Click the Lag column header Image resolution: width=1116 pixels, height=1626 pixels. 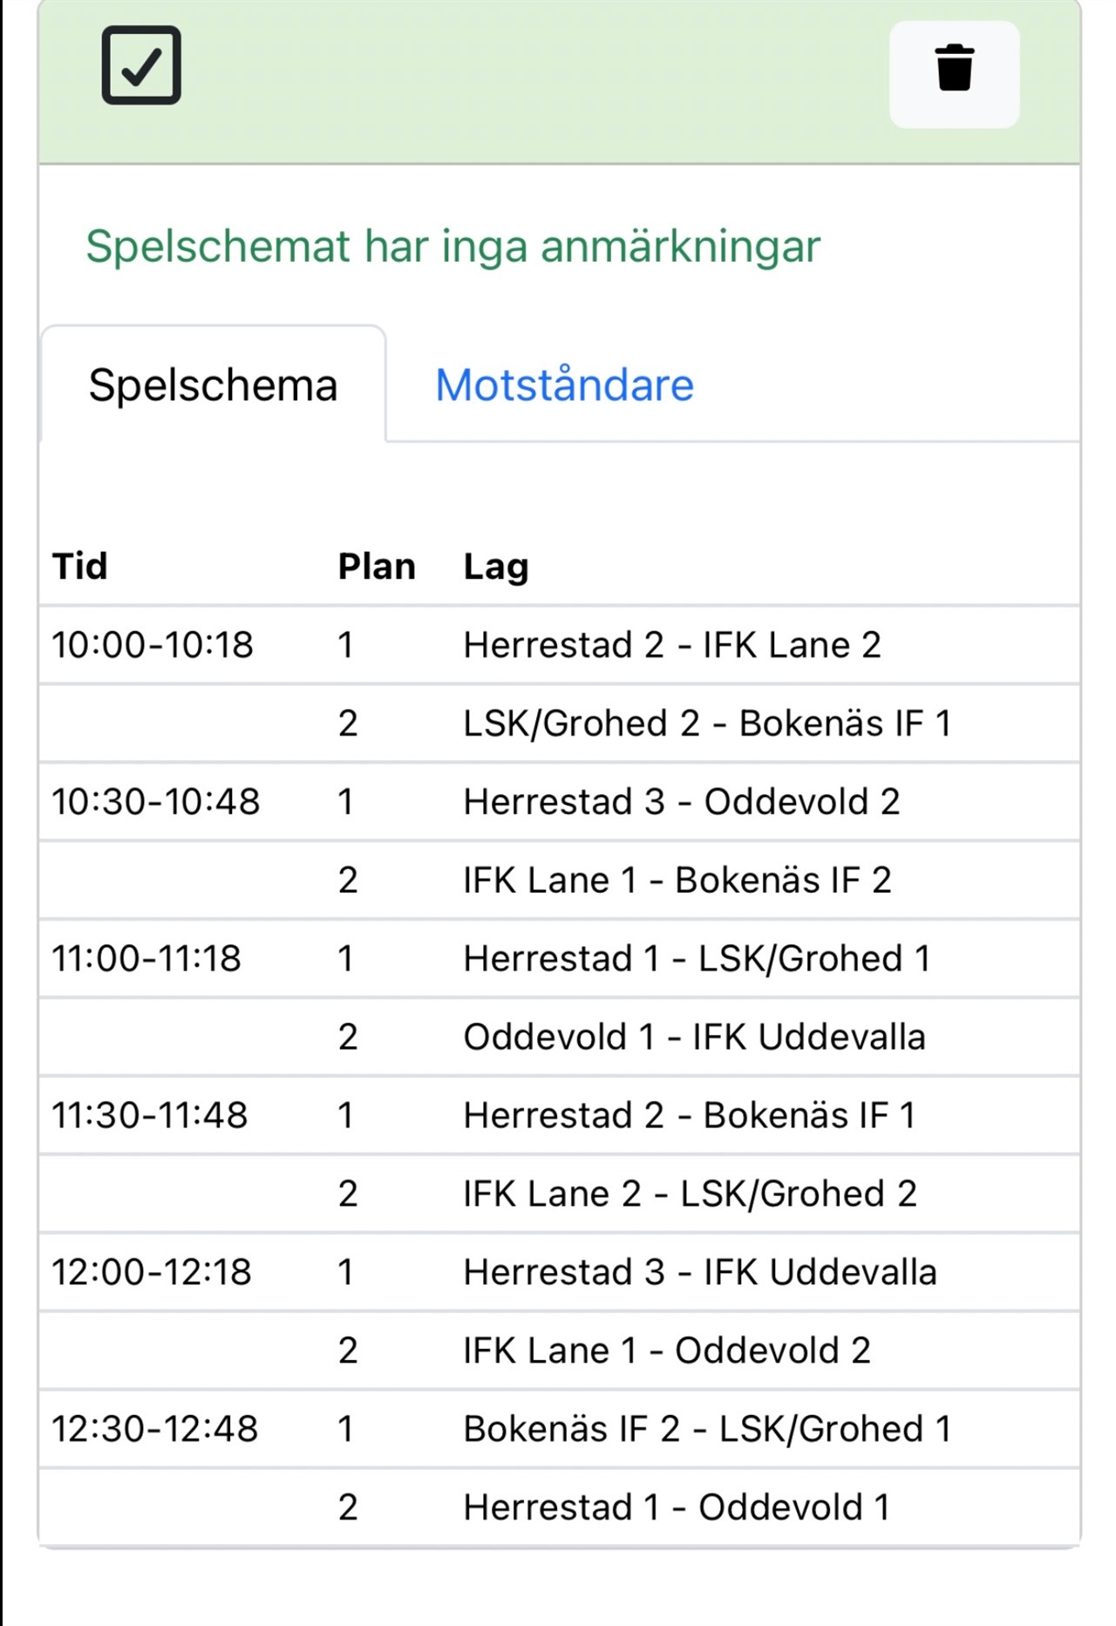pyautogui.click(x=496, y=567)
